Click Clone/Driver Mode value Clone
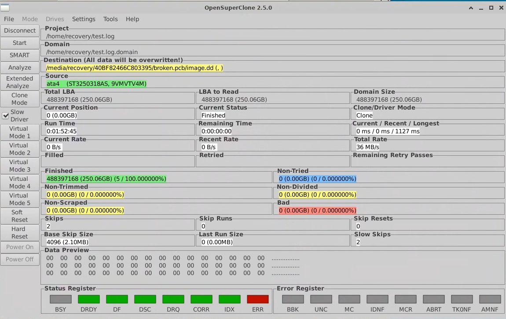This screenshot has height=319, width=506. (x=364, y=115)
